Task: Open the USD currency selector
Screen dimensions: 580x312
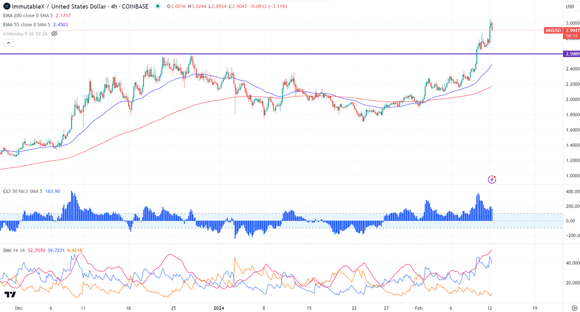Action: (x=570, y=6)
